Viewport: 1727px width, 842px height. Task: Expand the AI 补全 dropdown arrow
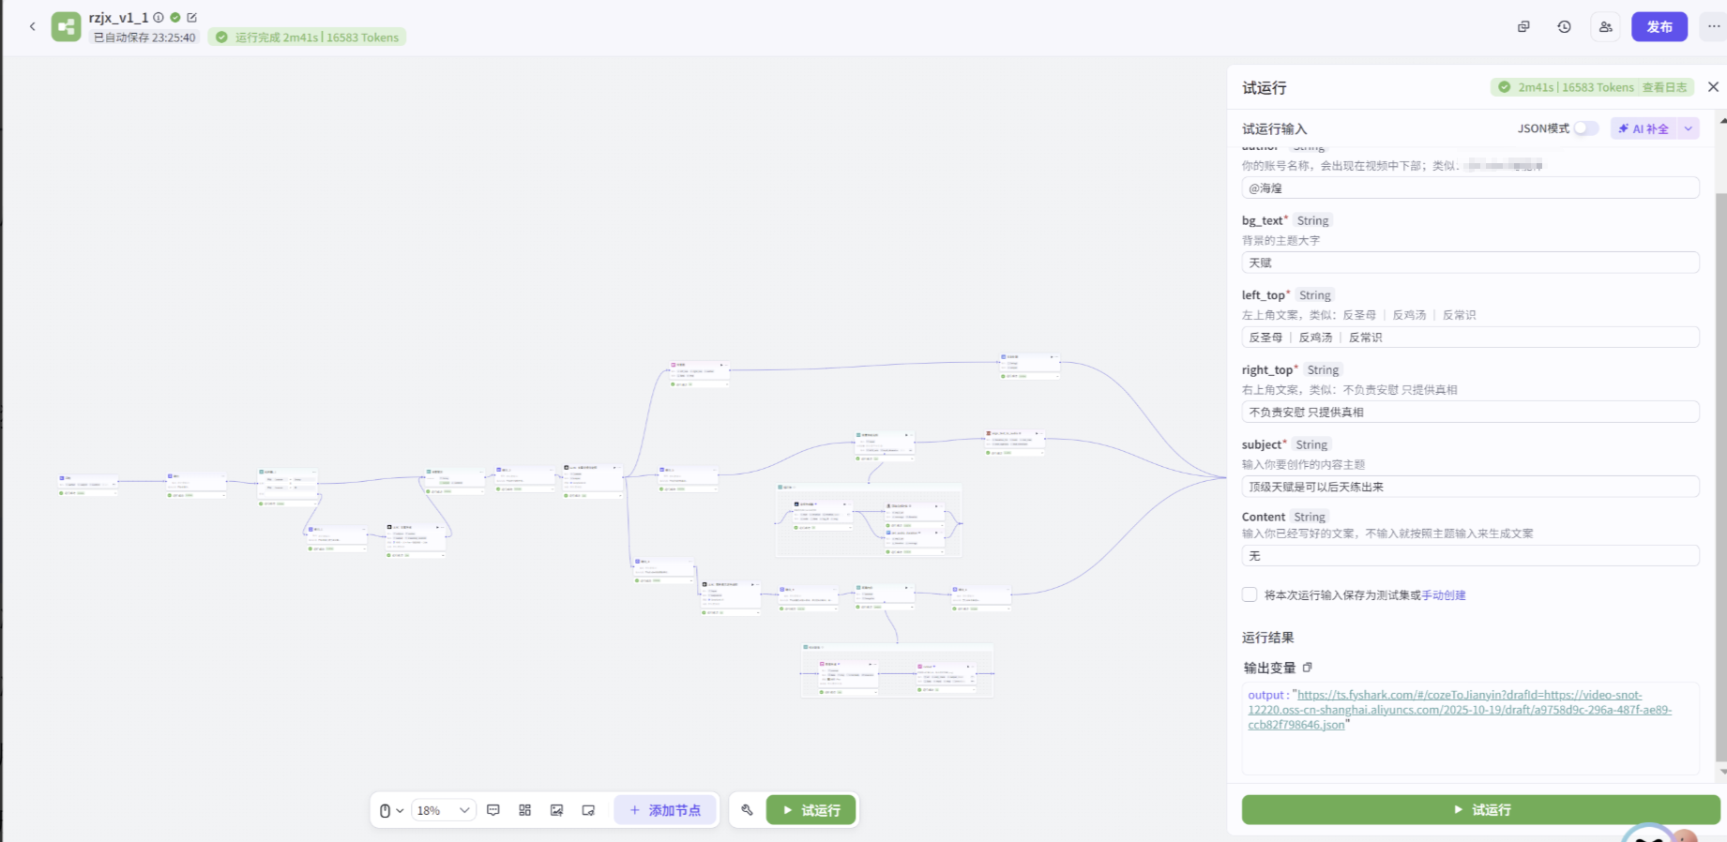[1689, 128]
